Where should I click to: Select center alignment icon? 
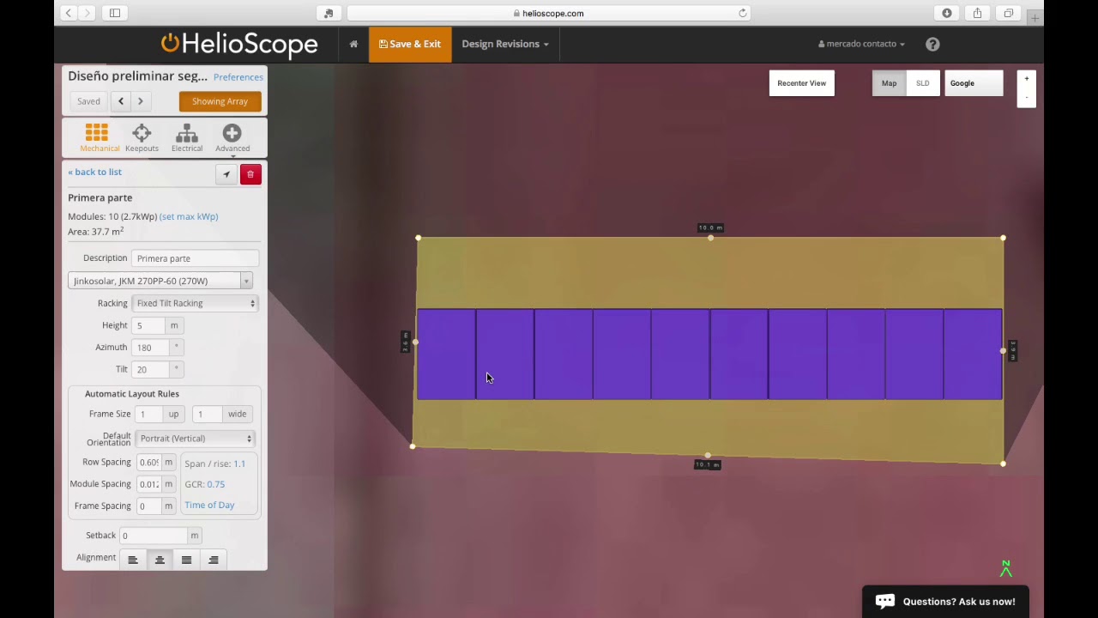[160, 560]
